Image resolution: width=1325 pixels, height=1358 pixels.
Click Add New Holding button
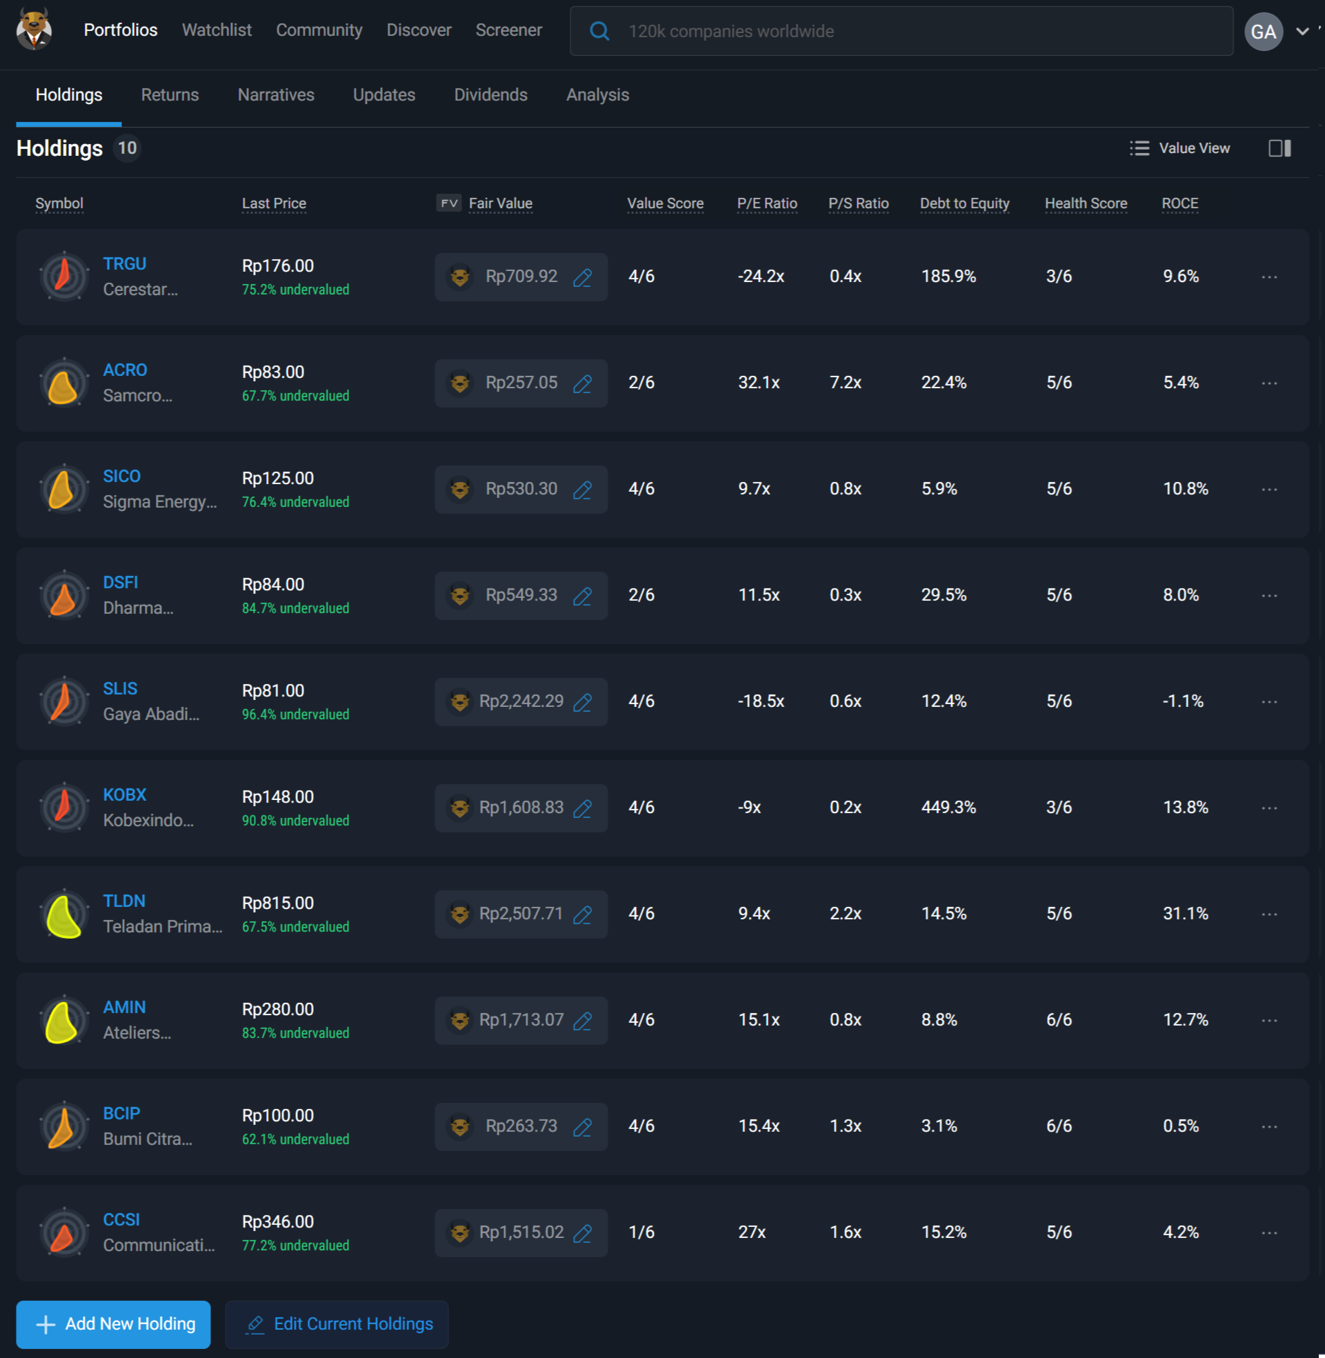click(113, 1324)
